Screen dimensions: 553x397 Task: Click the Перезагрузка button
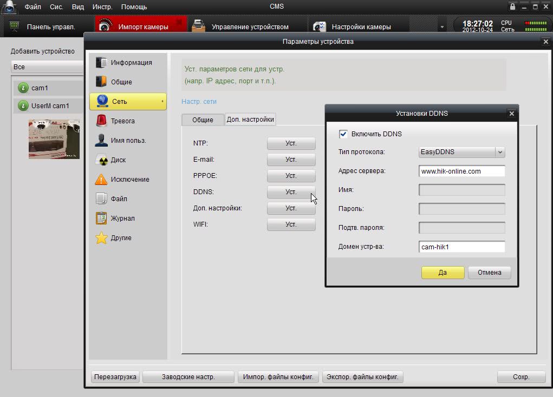pos(115,377)
